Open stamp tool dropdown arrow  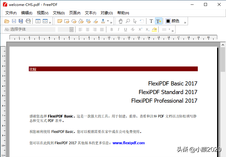(108, 21)
